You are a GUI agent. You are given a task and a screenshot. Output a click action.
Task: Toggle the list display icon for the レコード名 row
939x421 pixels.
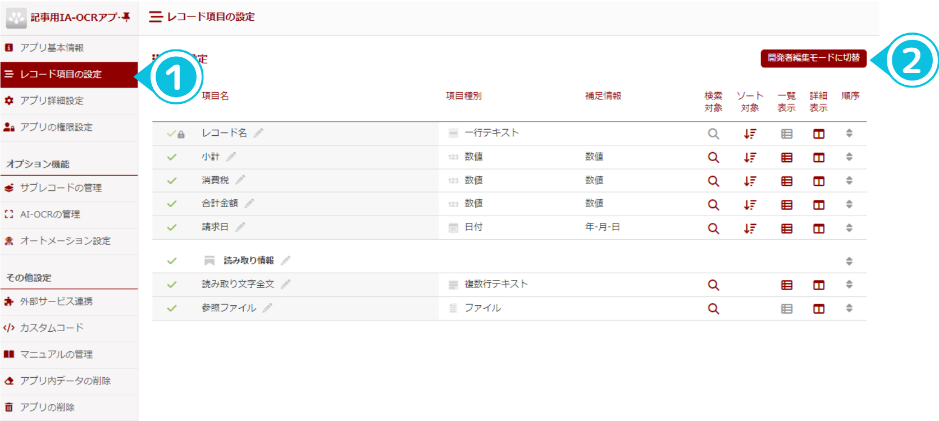(787, 134)
